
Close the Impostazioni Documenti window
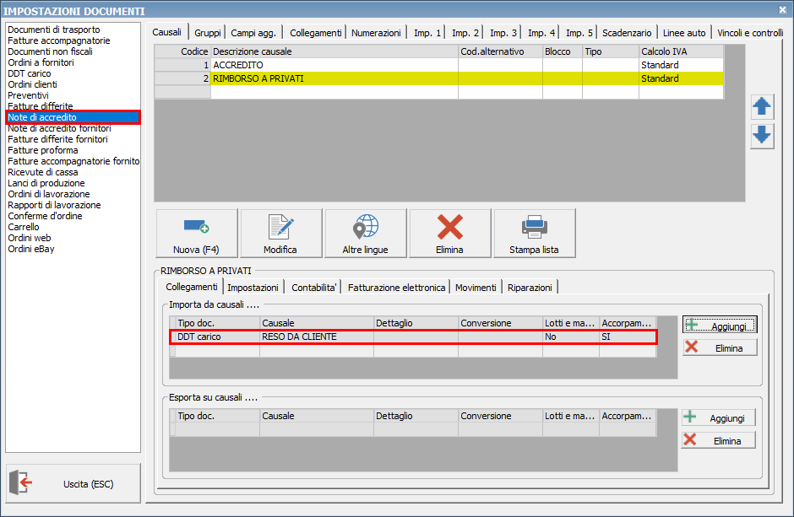click(x=783, y=9)
